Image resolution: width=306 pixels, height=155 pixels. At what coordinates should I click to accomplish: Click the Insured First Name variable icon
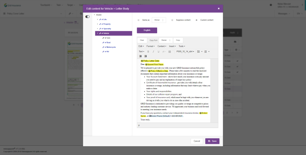[x=146, y=65]
